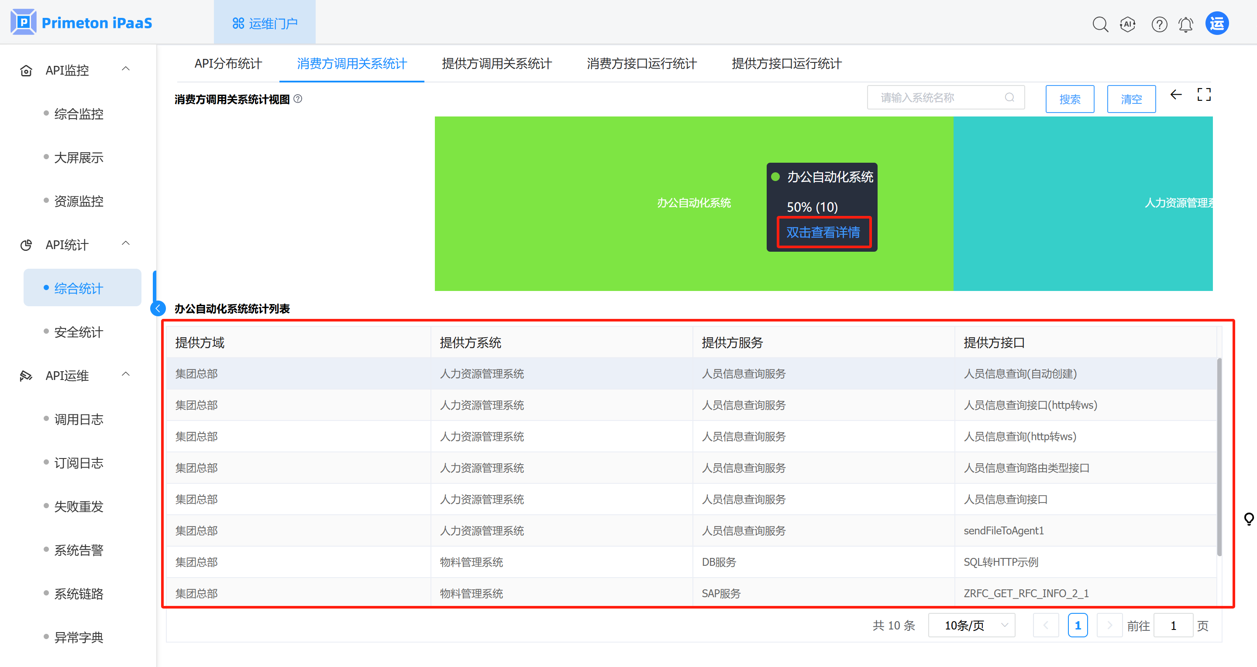Open the AI assistant icon
Screen dimensions: 1257x667
[x=1128, y=24]
